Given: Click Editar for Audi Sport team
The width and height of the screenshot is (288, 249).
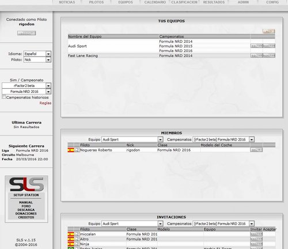Looking at the screenshot, I should tap(256, 46).
